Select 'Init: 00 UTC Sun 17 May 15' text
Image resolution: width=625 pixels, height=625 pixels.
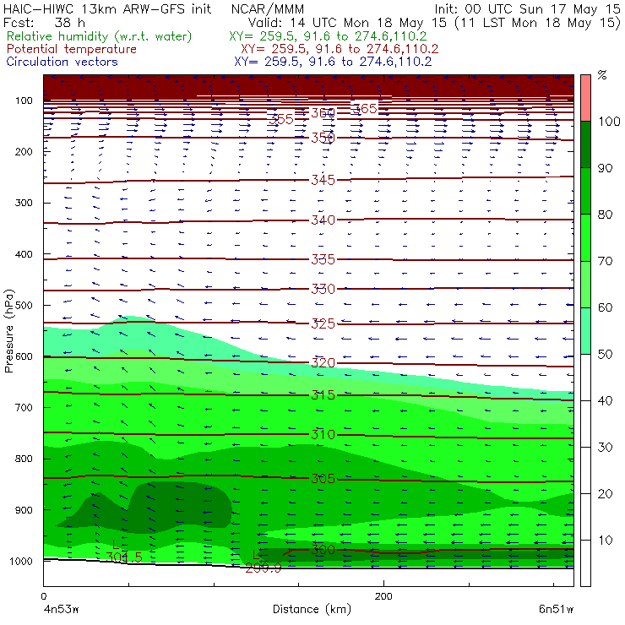tap(527, 8)
